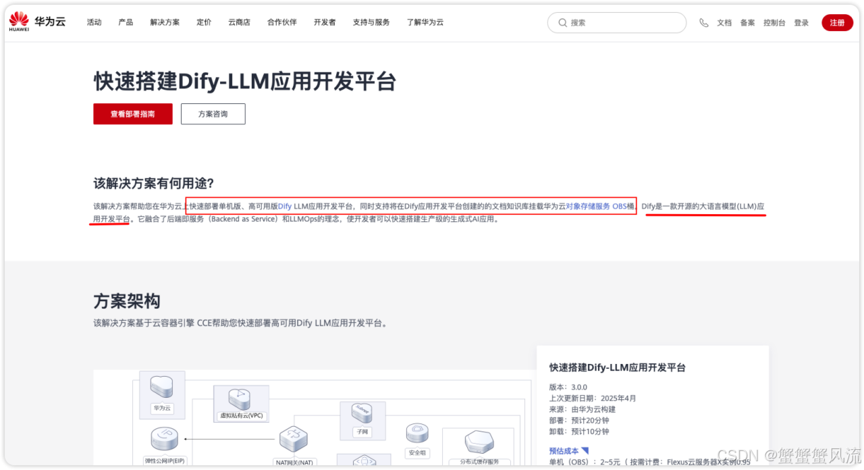Open the Dify hyperlink in description
Viewport: 864px width, 470px height.
point(286,206)
